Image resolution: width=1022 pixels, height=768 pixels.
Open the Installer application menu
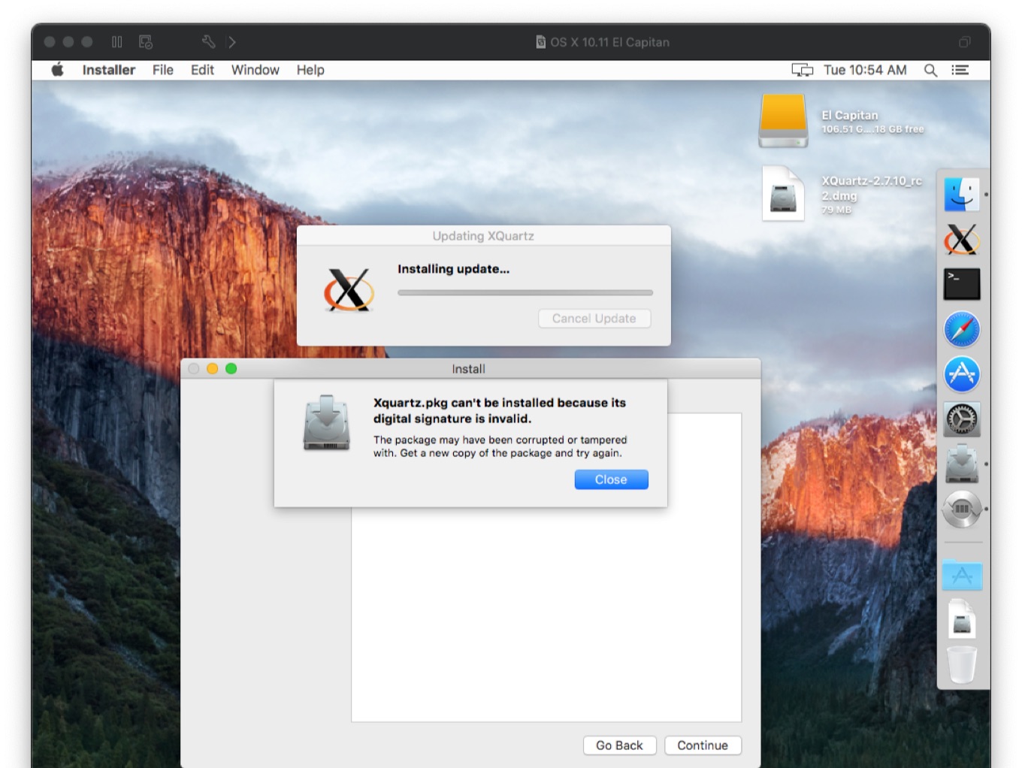click(108, 70)
